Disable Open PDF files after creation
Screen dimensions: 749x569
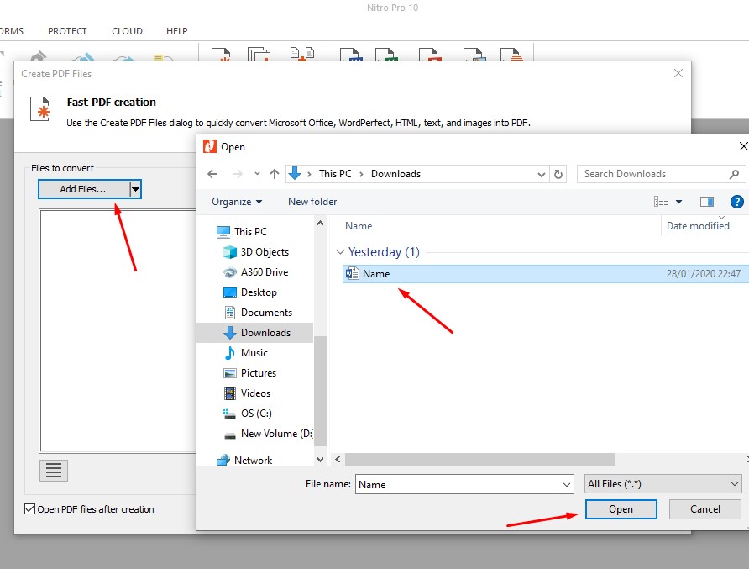(x=29, y=509)
